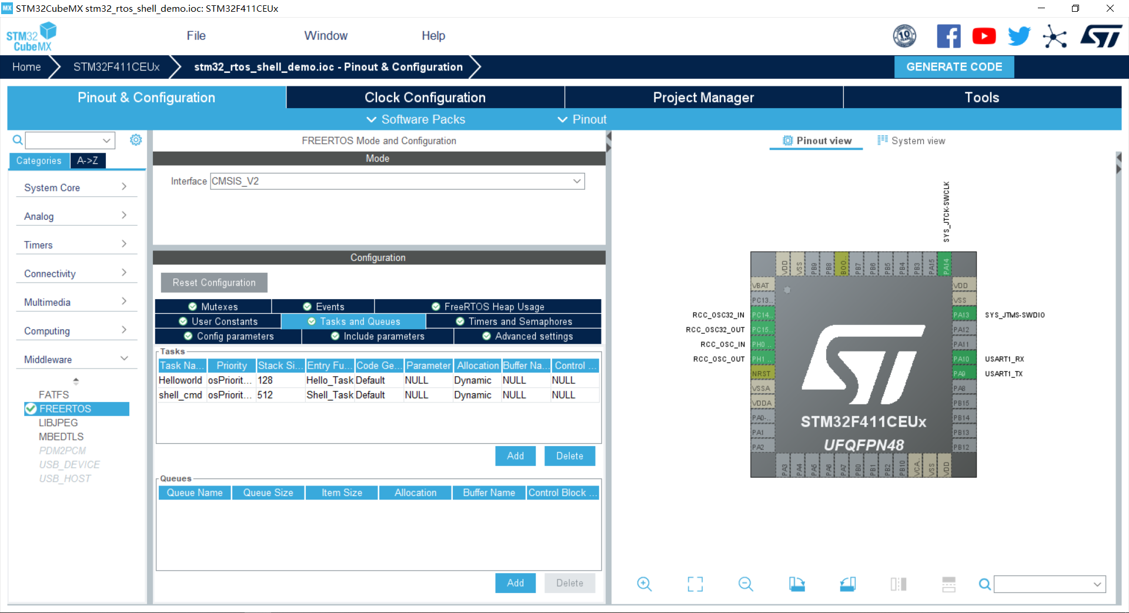Open the ST YouTube channel icon
Viewport: 1129px width, 613px height.
984,36
